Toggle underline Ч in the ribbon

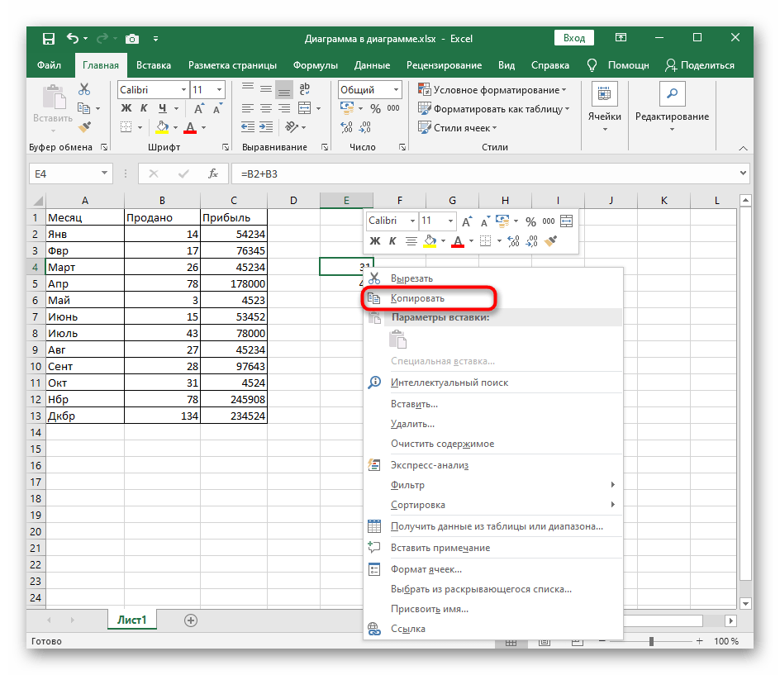pyautogui.click(x=162, y=109)
